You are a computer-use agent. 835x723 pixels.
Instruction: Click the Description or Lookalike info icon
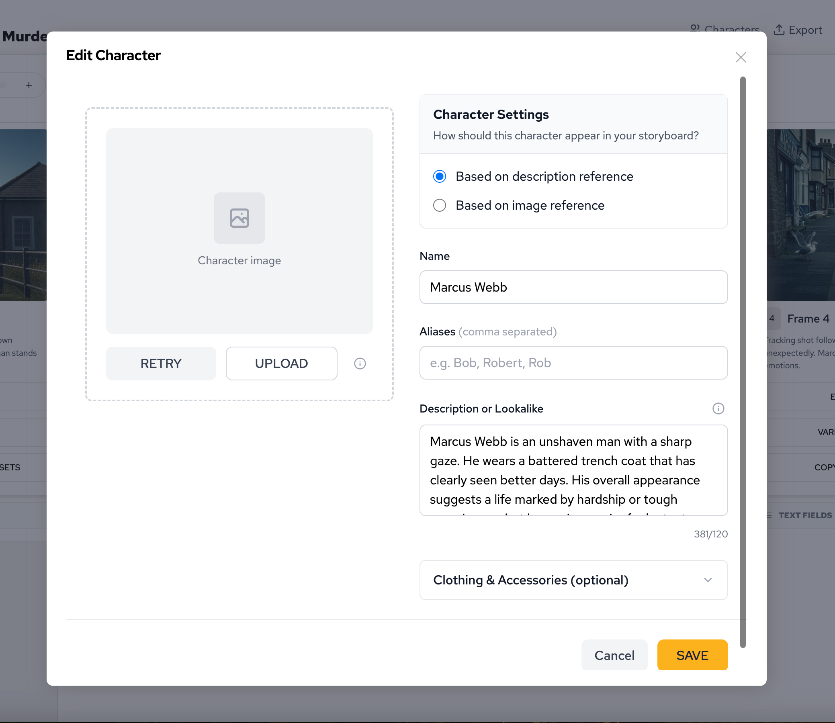tap(718, 408)
